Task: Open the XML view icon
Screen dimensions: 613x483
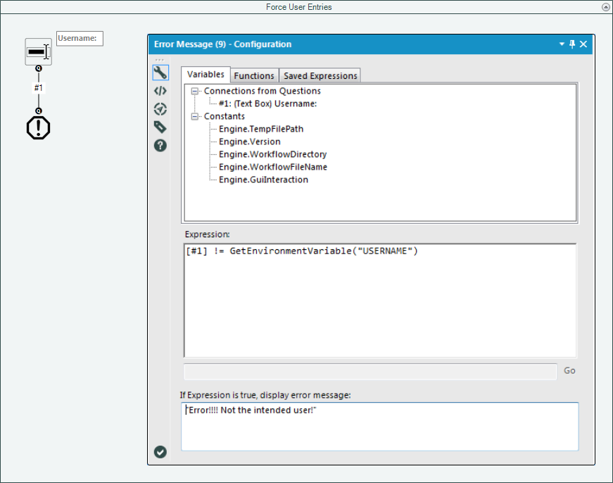Action: (x=160, y=91)
